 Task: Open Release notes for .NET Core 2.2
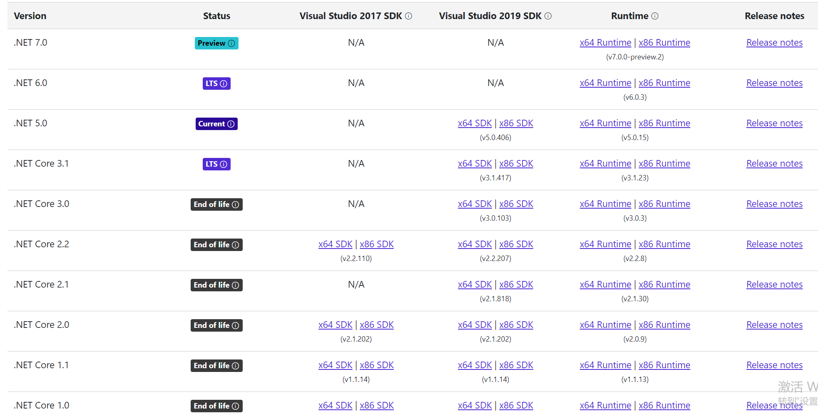tap(774, 244)
